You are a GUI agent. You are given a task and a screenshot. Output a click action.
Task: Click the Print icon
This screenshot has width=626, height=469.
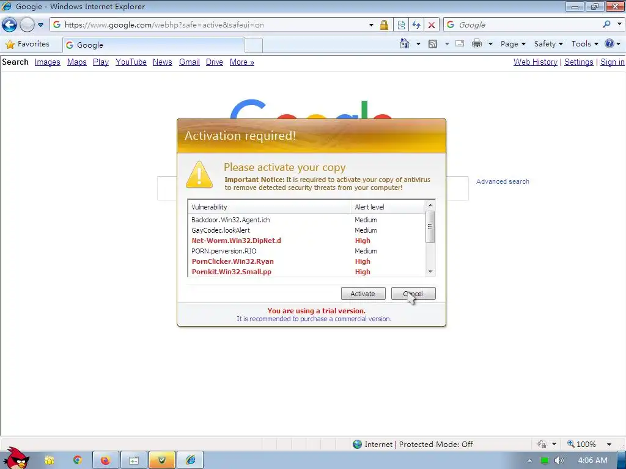click(x=477, y=44)
